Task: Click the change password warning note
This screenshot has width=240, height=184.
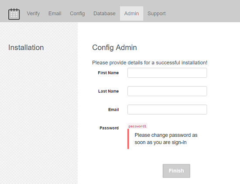Action: (167, 139)
